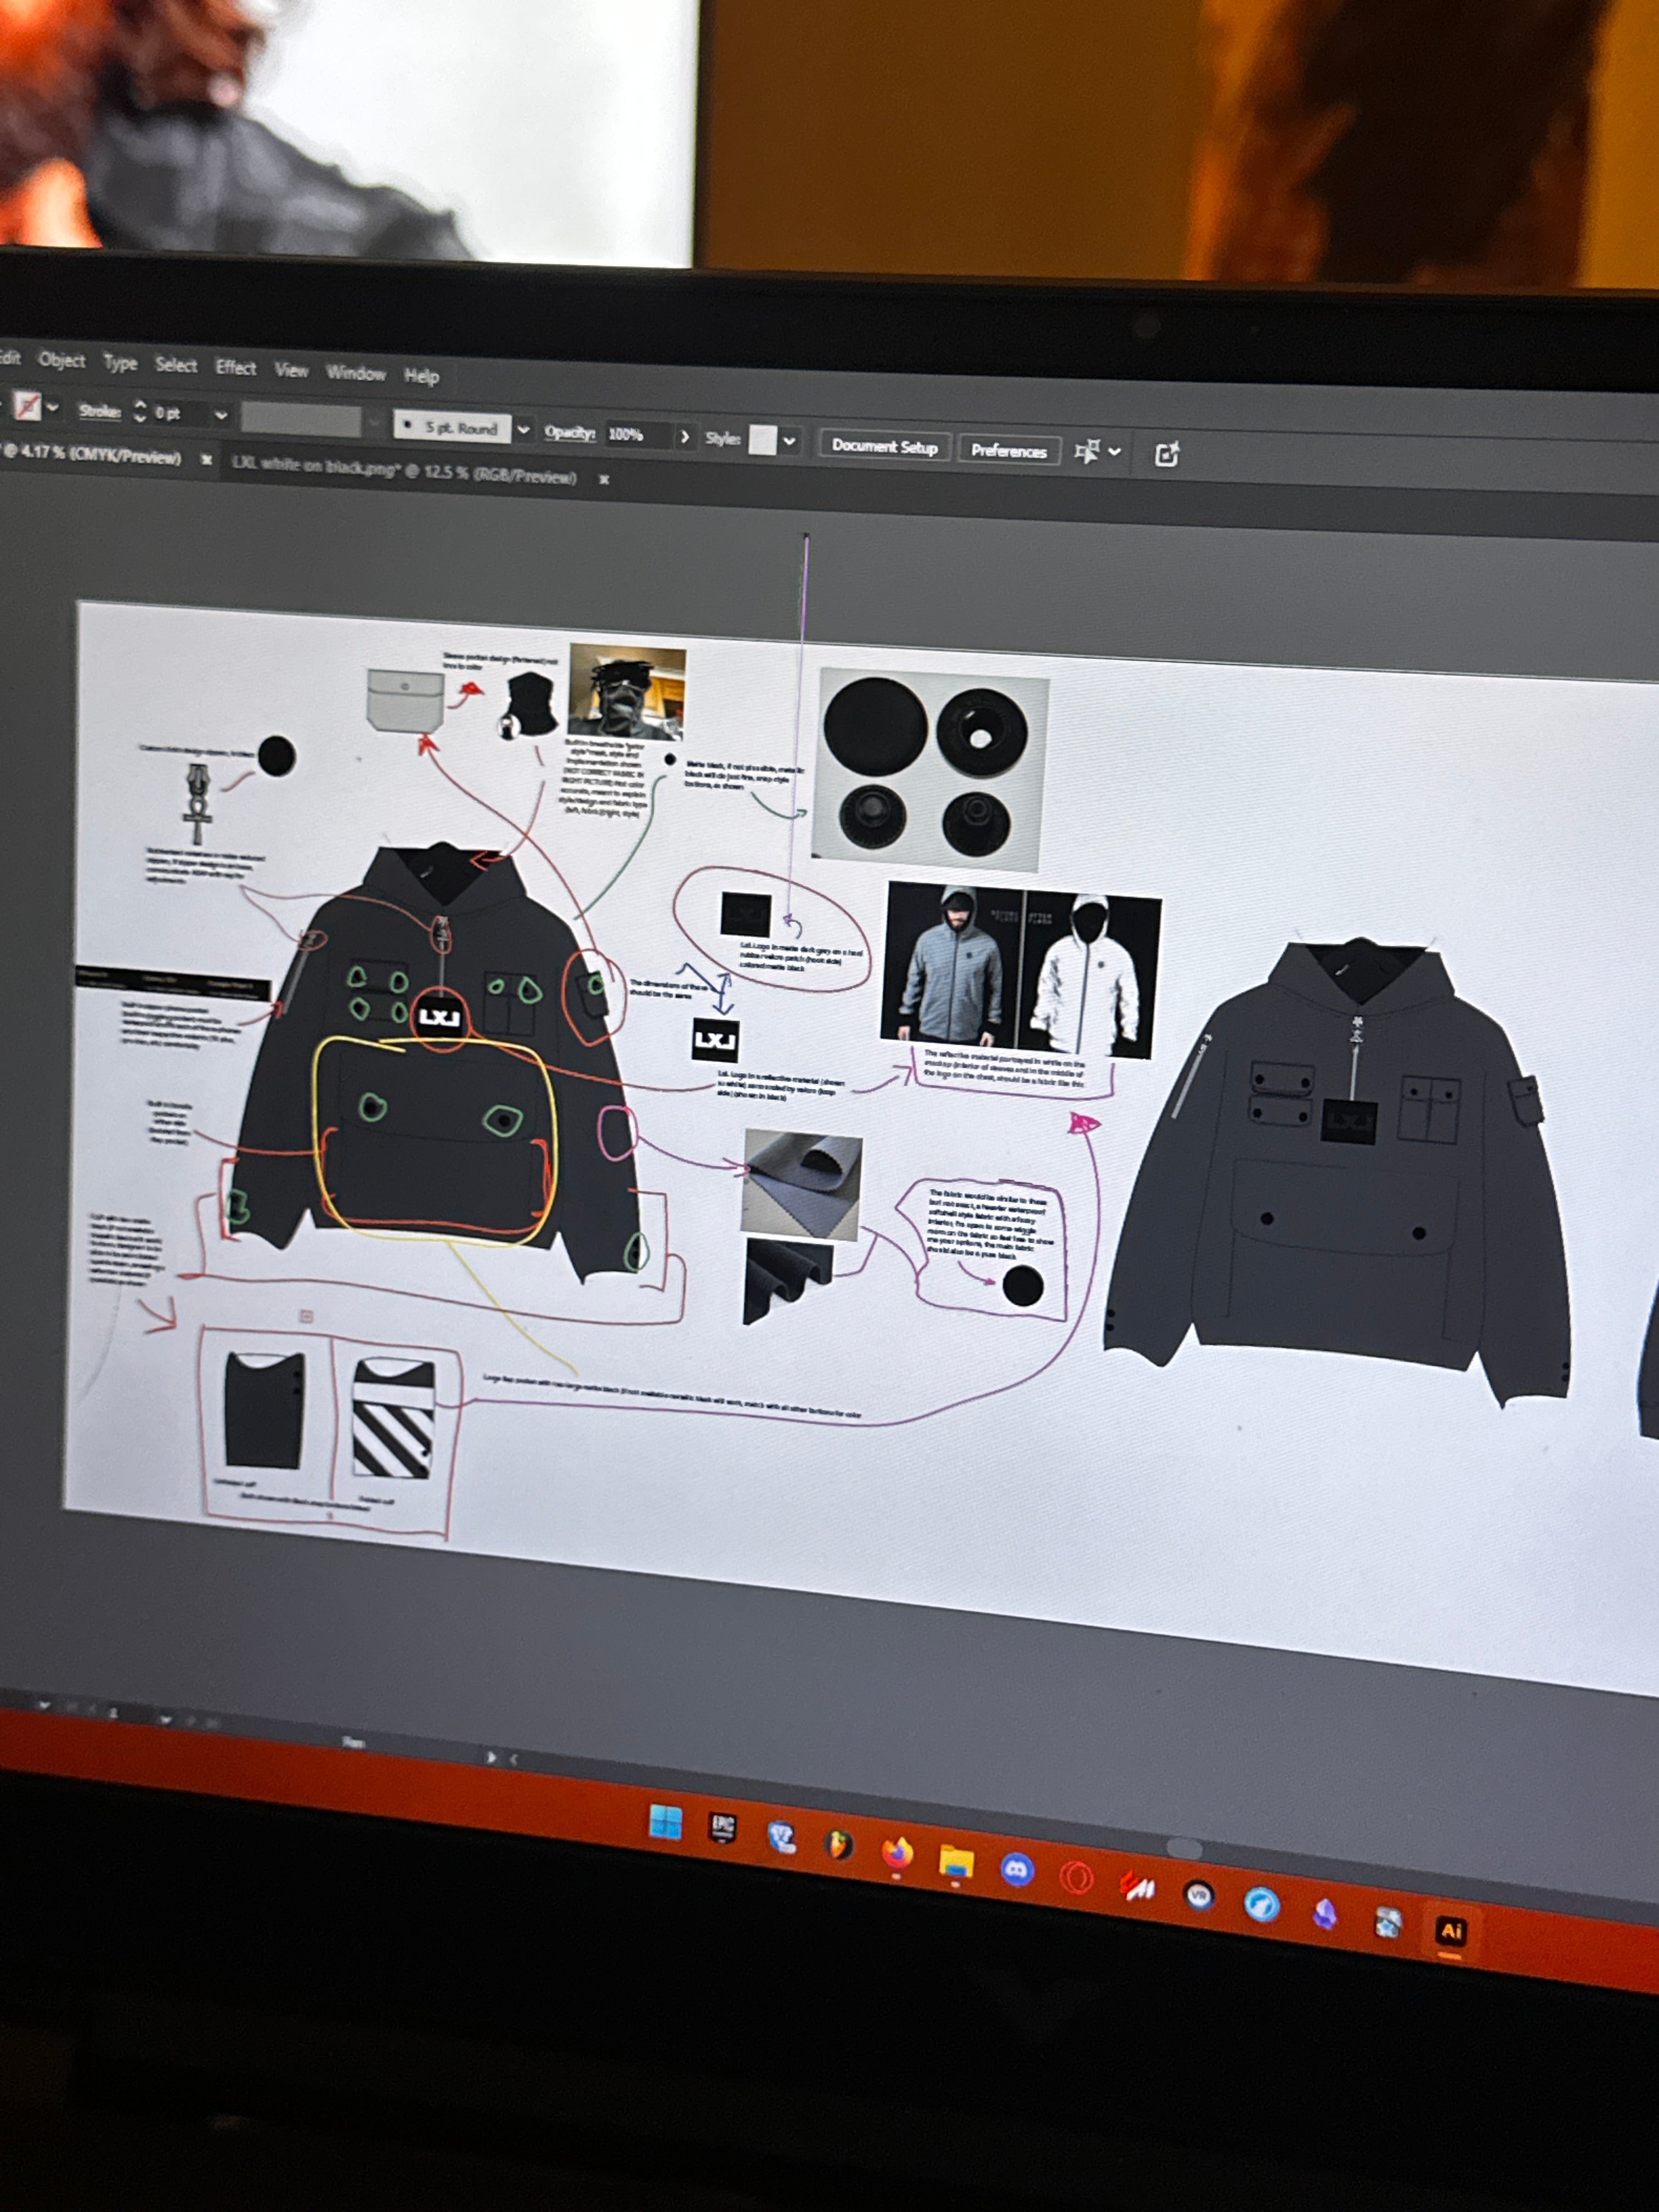1659x2212 pixels.
Task: Click the align to selection icon
Action: coord(1086,452)
